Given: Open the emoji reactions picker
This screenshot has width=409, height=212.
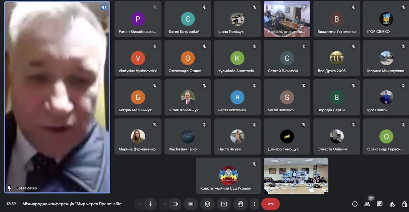Looking at the screenshot, I should pyautogui.click(x=207, y=204).
